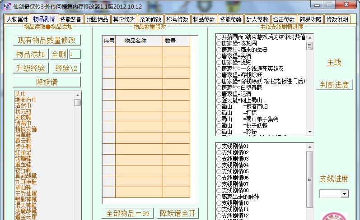The image size is (360, 220).
Task: Select 状元冠 in item list
Action: [23, 112]
